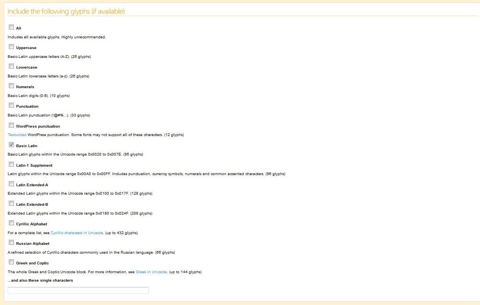Check the Greek and Coptic checkbox
The height and width of the screenshot is (305, 480).
click(x=11, y=262)
